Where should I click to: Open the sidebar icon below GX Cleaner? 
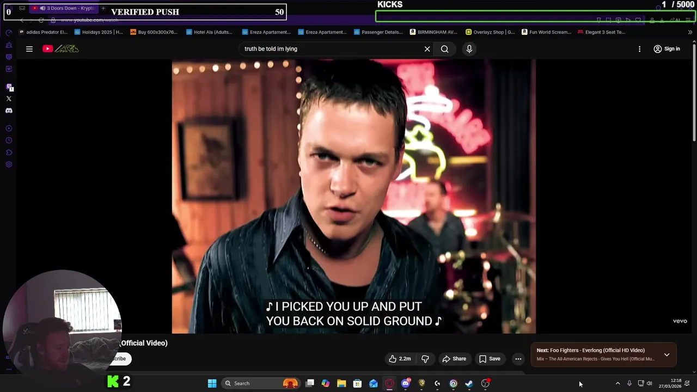coord(9,57)
